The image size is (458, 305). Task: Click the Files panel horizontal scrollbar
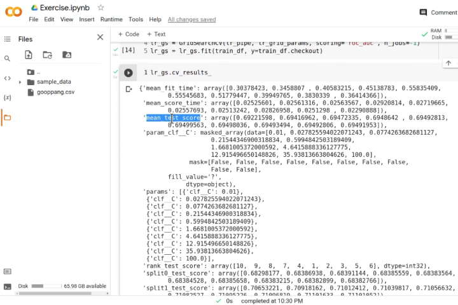[x=55, y=294]
